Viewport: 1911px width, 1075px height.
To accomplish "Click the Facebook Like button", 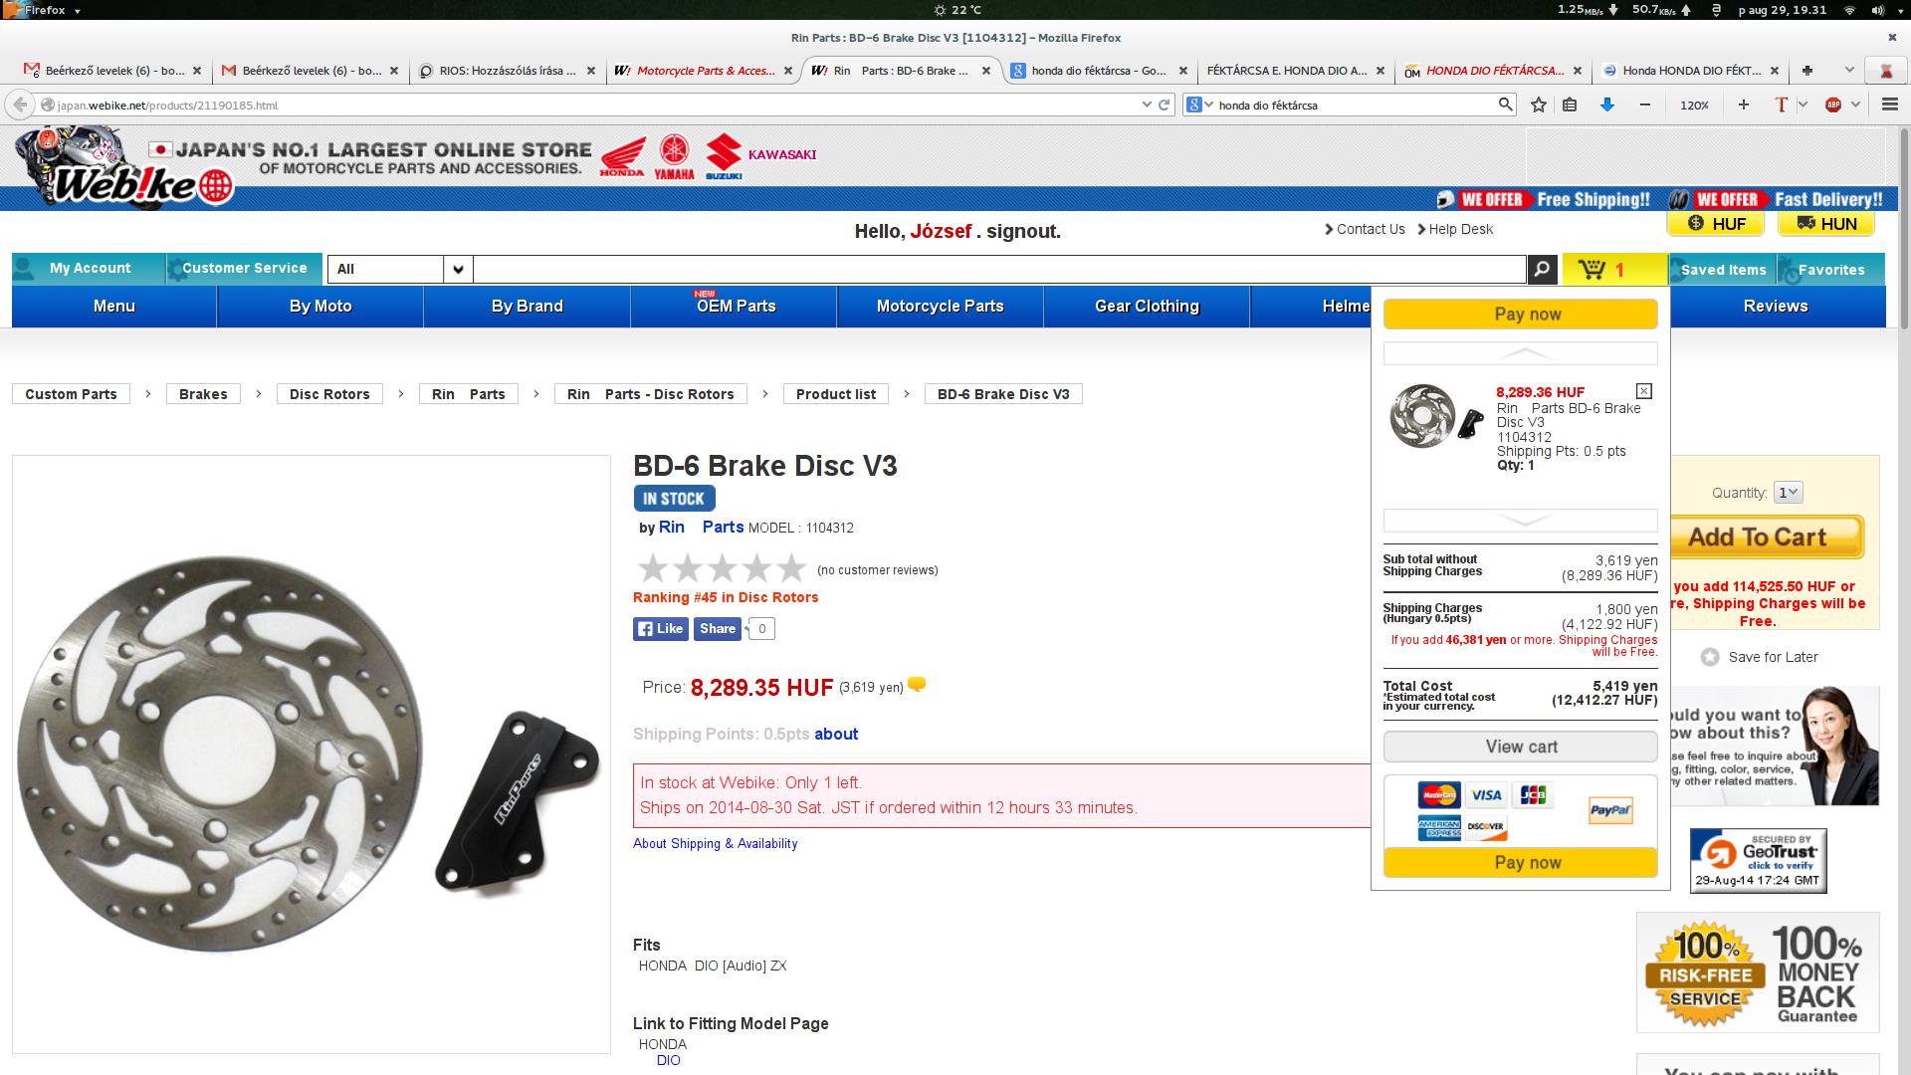I will [x=661, y=629].
